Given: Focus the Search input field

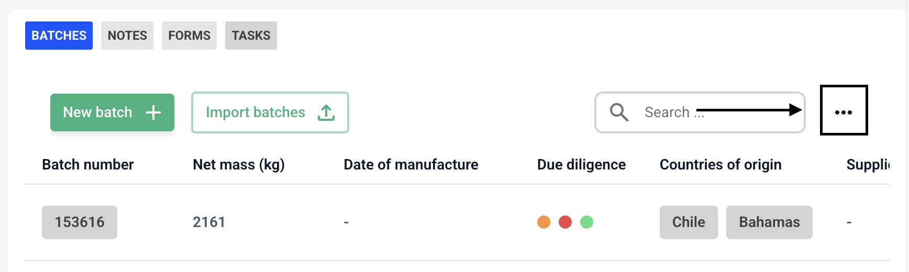Looking at the screenshot, I should pyautogui.click(x=700, y=112).
